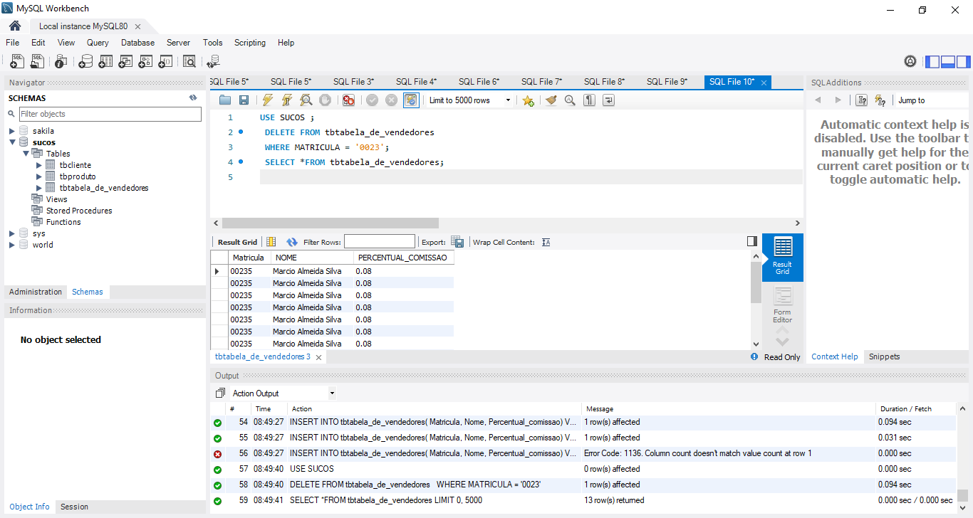Expand the tbcliente table
The image size is (973, 518).
[39, 165]
